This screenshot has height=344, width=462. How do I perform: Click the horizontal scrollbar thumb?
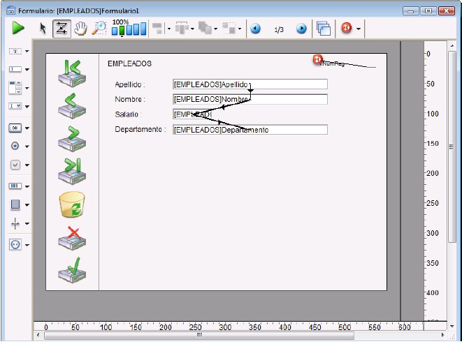[x=199, y=336]
